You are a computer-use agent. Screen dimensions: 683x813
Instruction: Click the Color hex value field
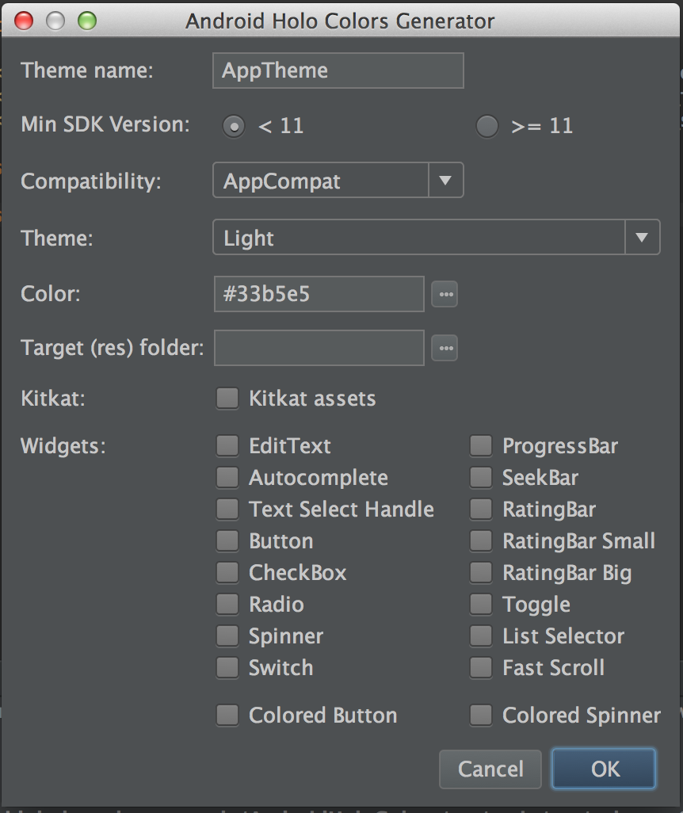coord(319,294)
